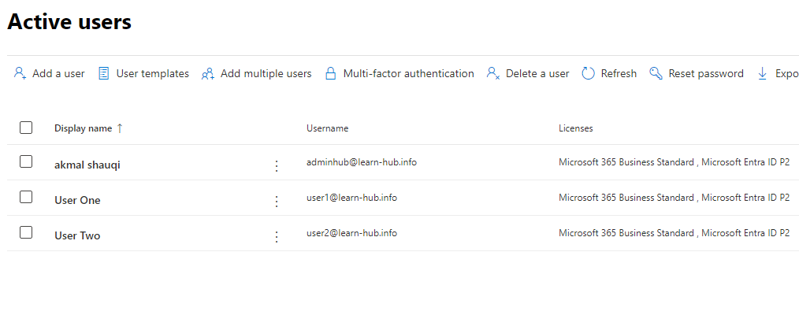
Task: Click the Licenses column header
Action: point(575,128)
